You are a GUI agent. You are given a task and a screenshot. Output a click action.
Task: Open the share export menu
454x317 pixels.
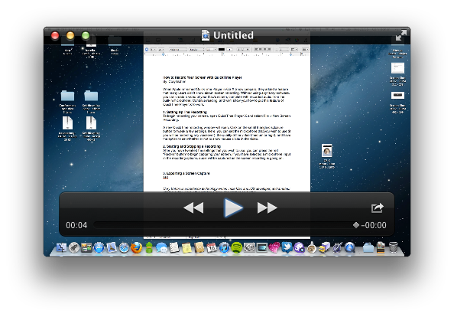[378, 208]
